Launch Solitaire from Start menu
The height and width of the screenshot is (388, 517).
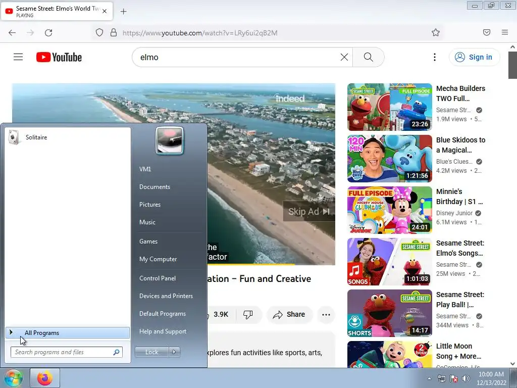tap(68, 137)
